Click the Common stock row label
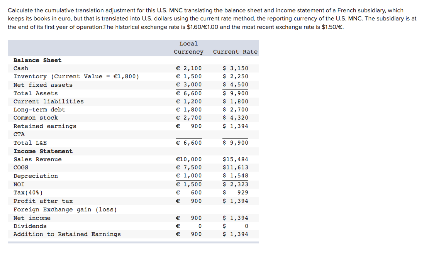The width and height of the screenshot is (429, 260). point(35,118)
